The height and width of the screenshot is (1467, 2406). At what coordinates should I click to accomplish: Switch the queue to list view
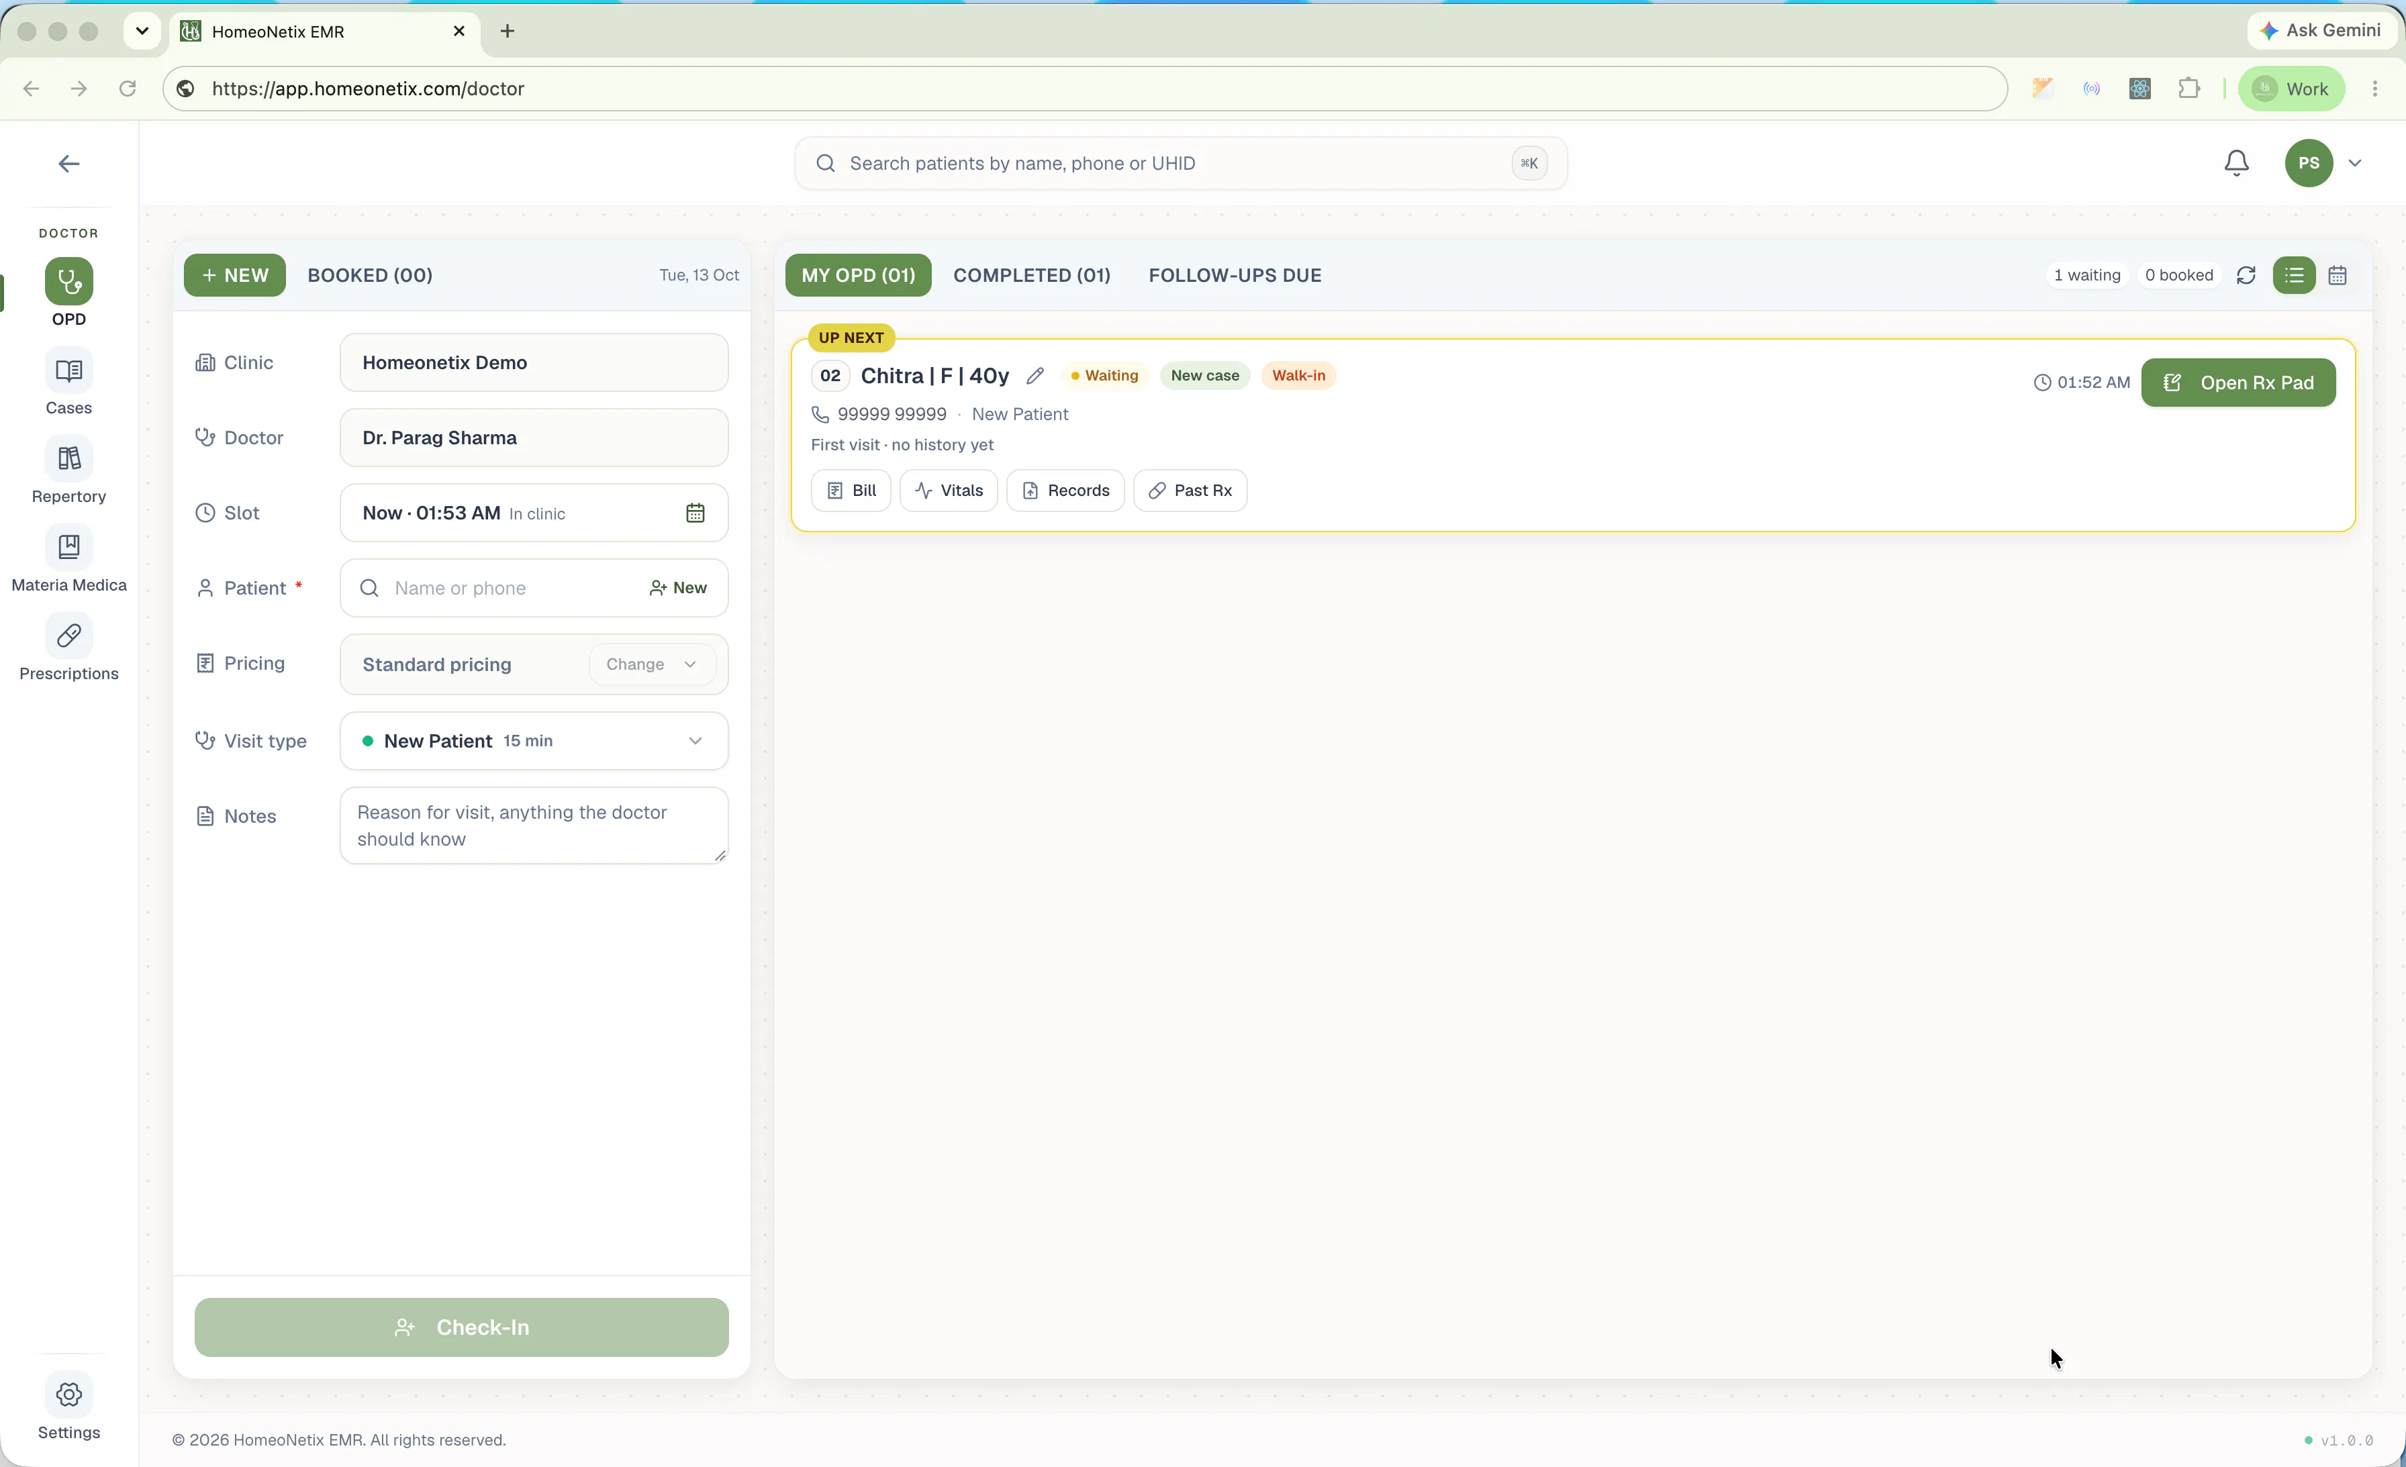tap(2294, 275)
